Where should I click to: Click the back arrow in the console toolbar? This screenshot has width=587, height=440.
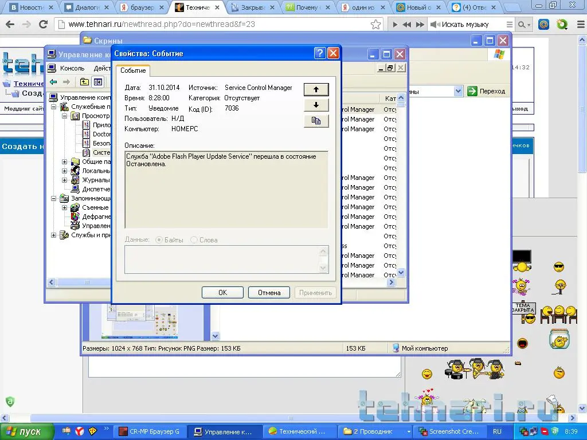click(53, 82)
